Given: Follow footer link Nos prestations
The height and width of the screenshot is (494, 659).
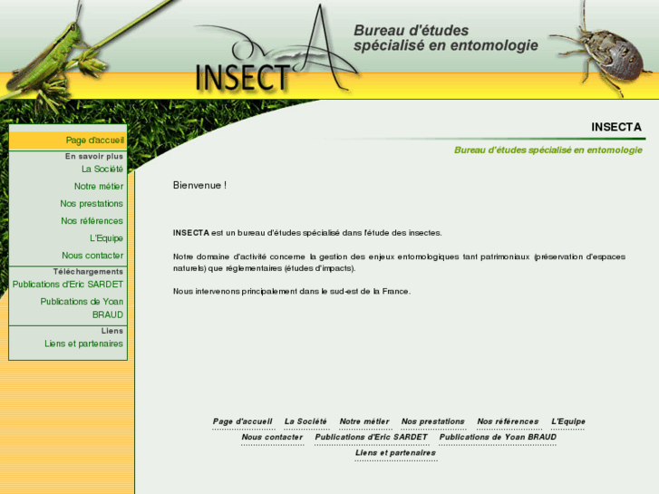Looking at the screenshot, I should click(433, 421).
